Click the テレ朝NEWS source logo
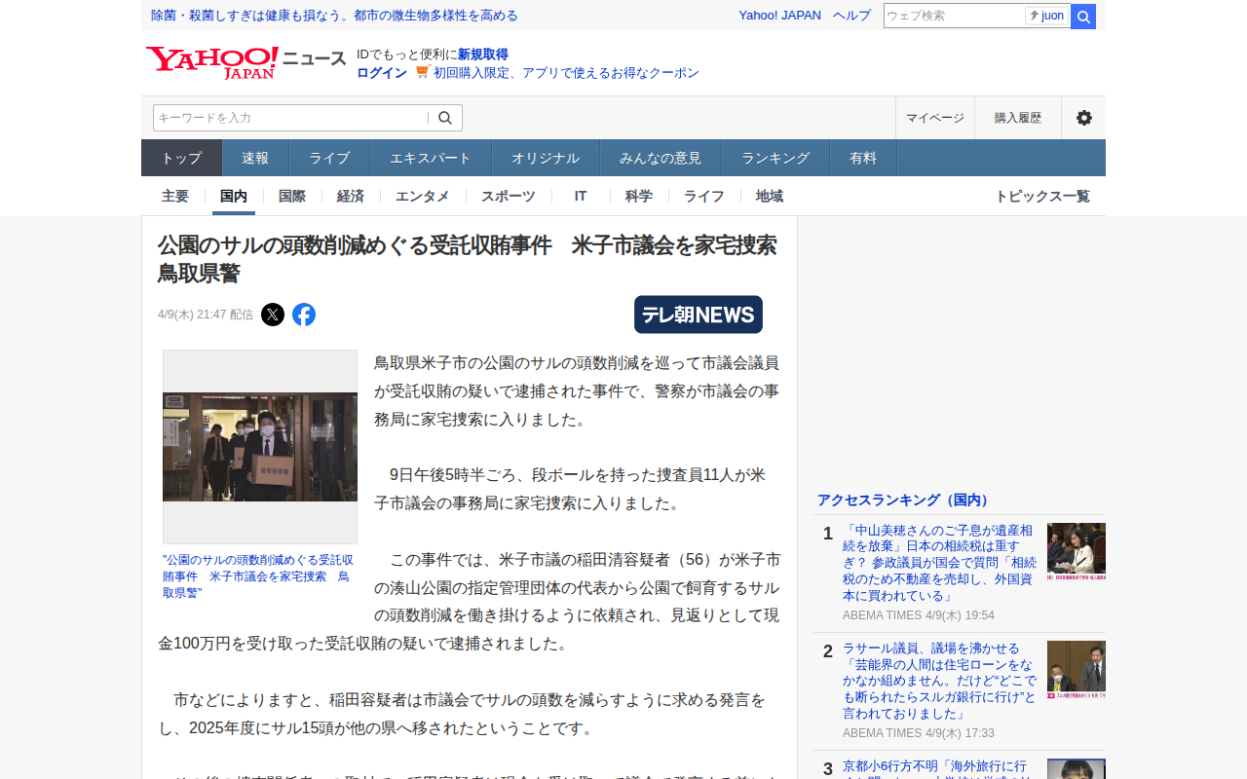 [699, 315]
